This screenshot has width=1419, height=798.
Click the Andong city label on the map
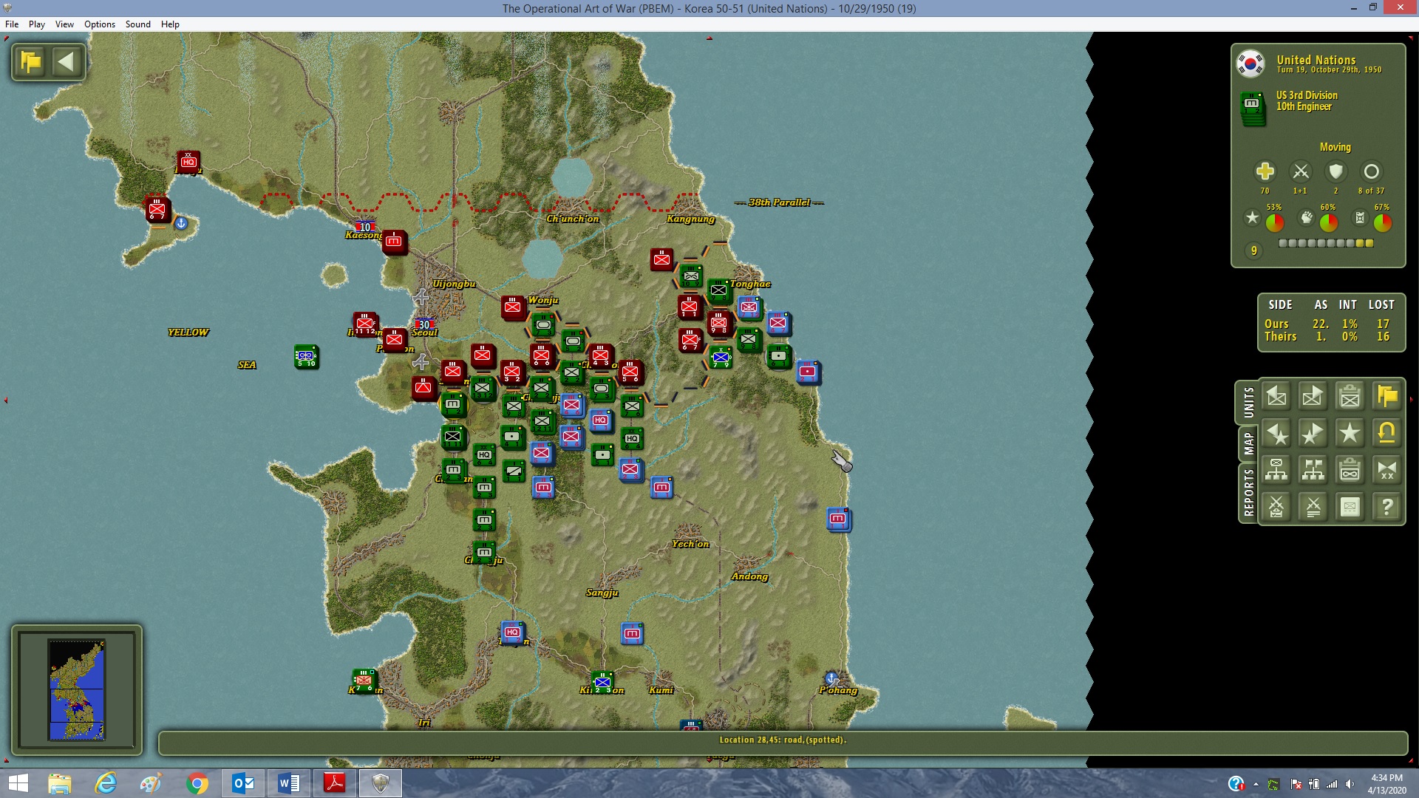[750, 576]
